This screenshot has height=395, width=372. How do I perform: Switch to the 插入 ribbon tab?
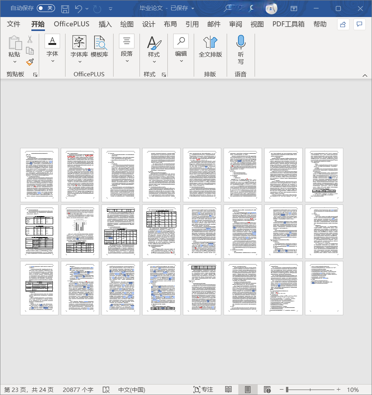(x=105, y=24)
